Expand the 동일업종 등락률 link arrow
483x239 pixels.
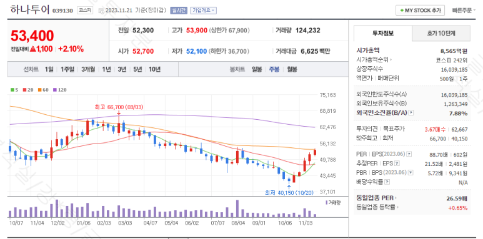397,207
